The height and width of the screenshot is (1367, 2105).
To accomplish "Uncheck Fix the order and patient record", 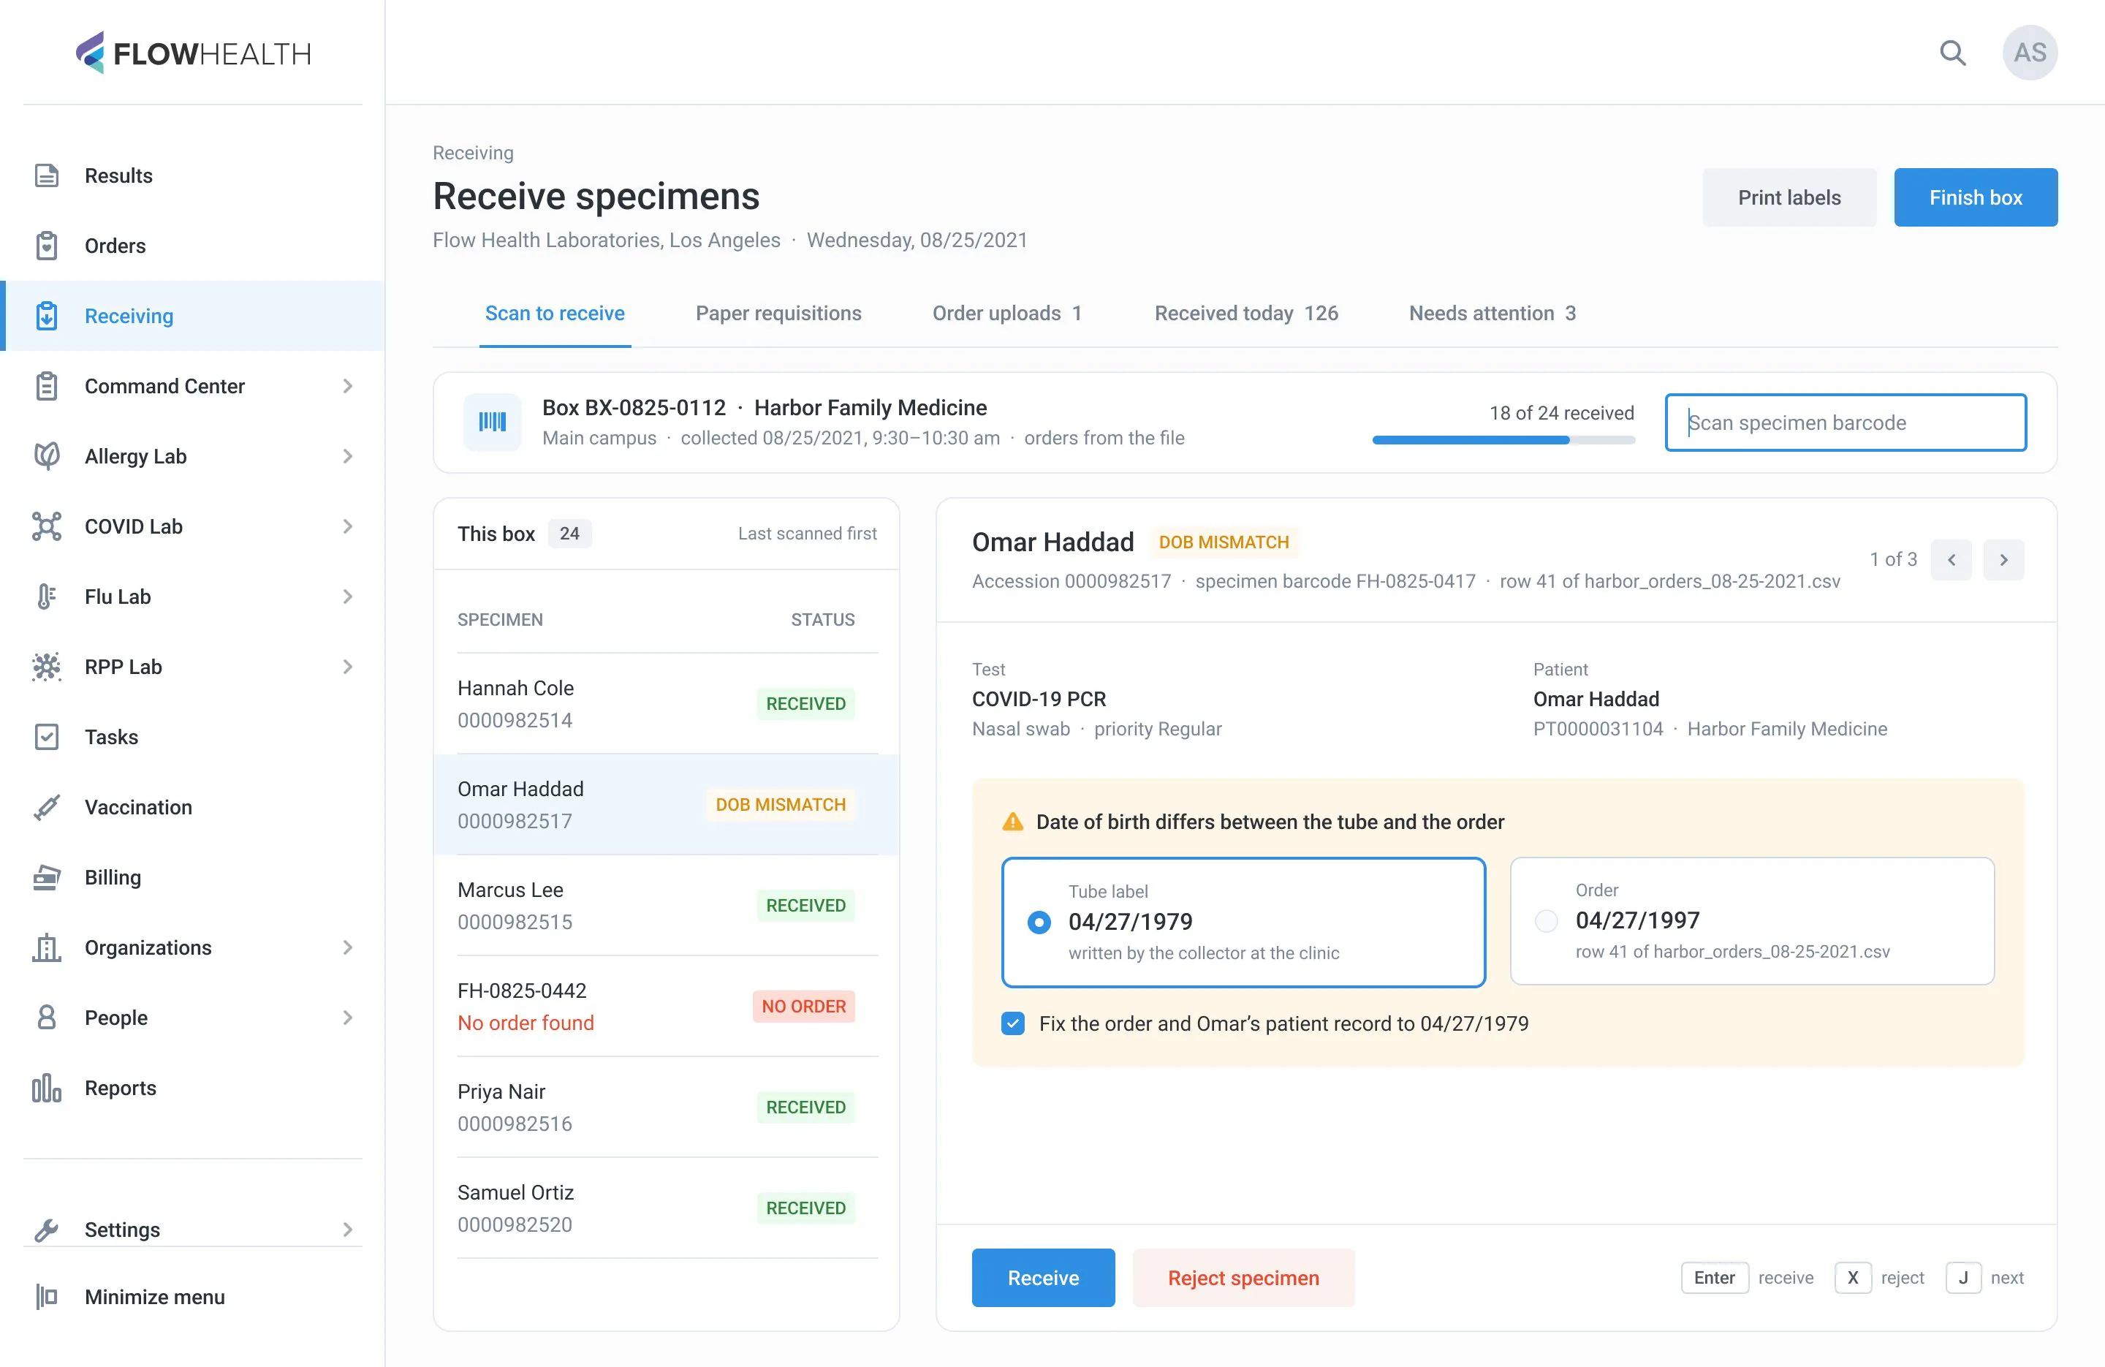I will pyautogui.click(x=1013, y=1023).
